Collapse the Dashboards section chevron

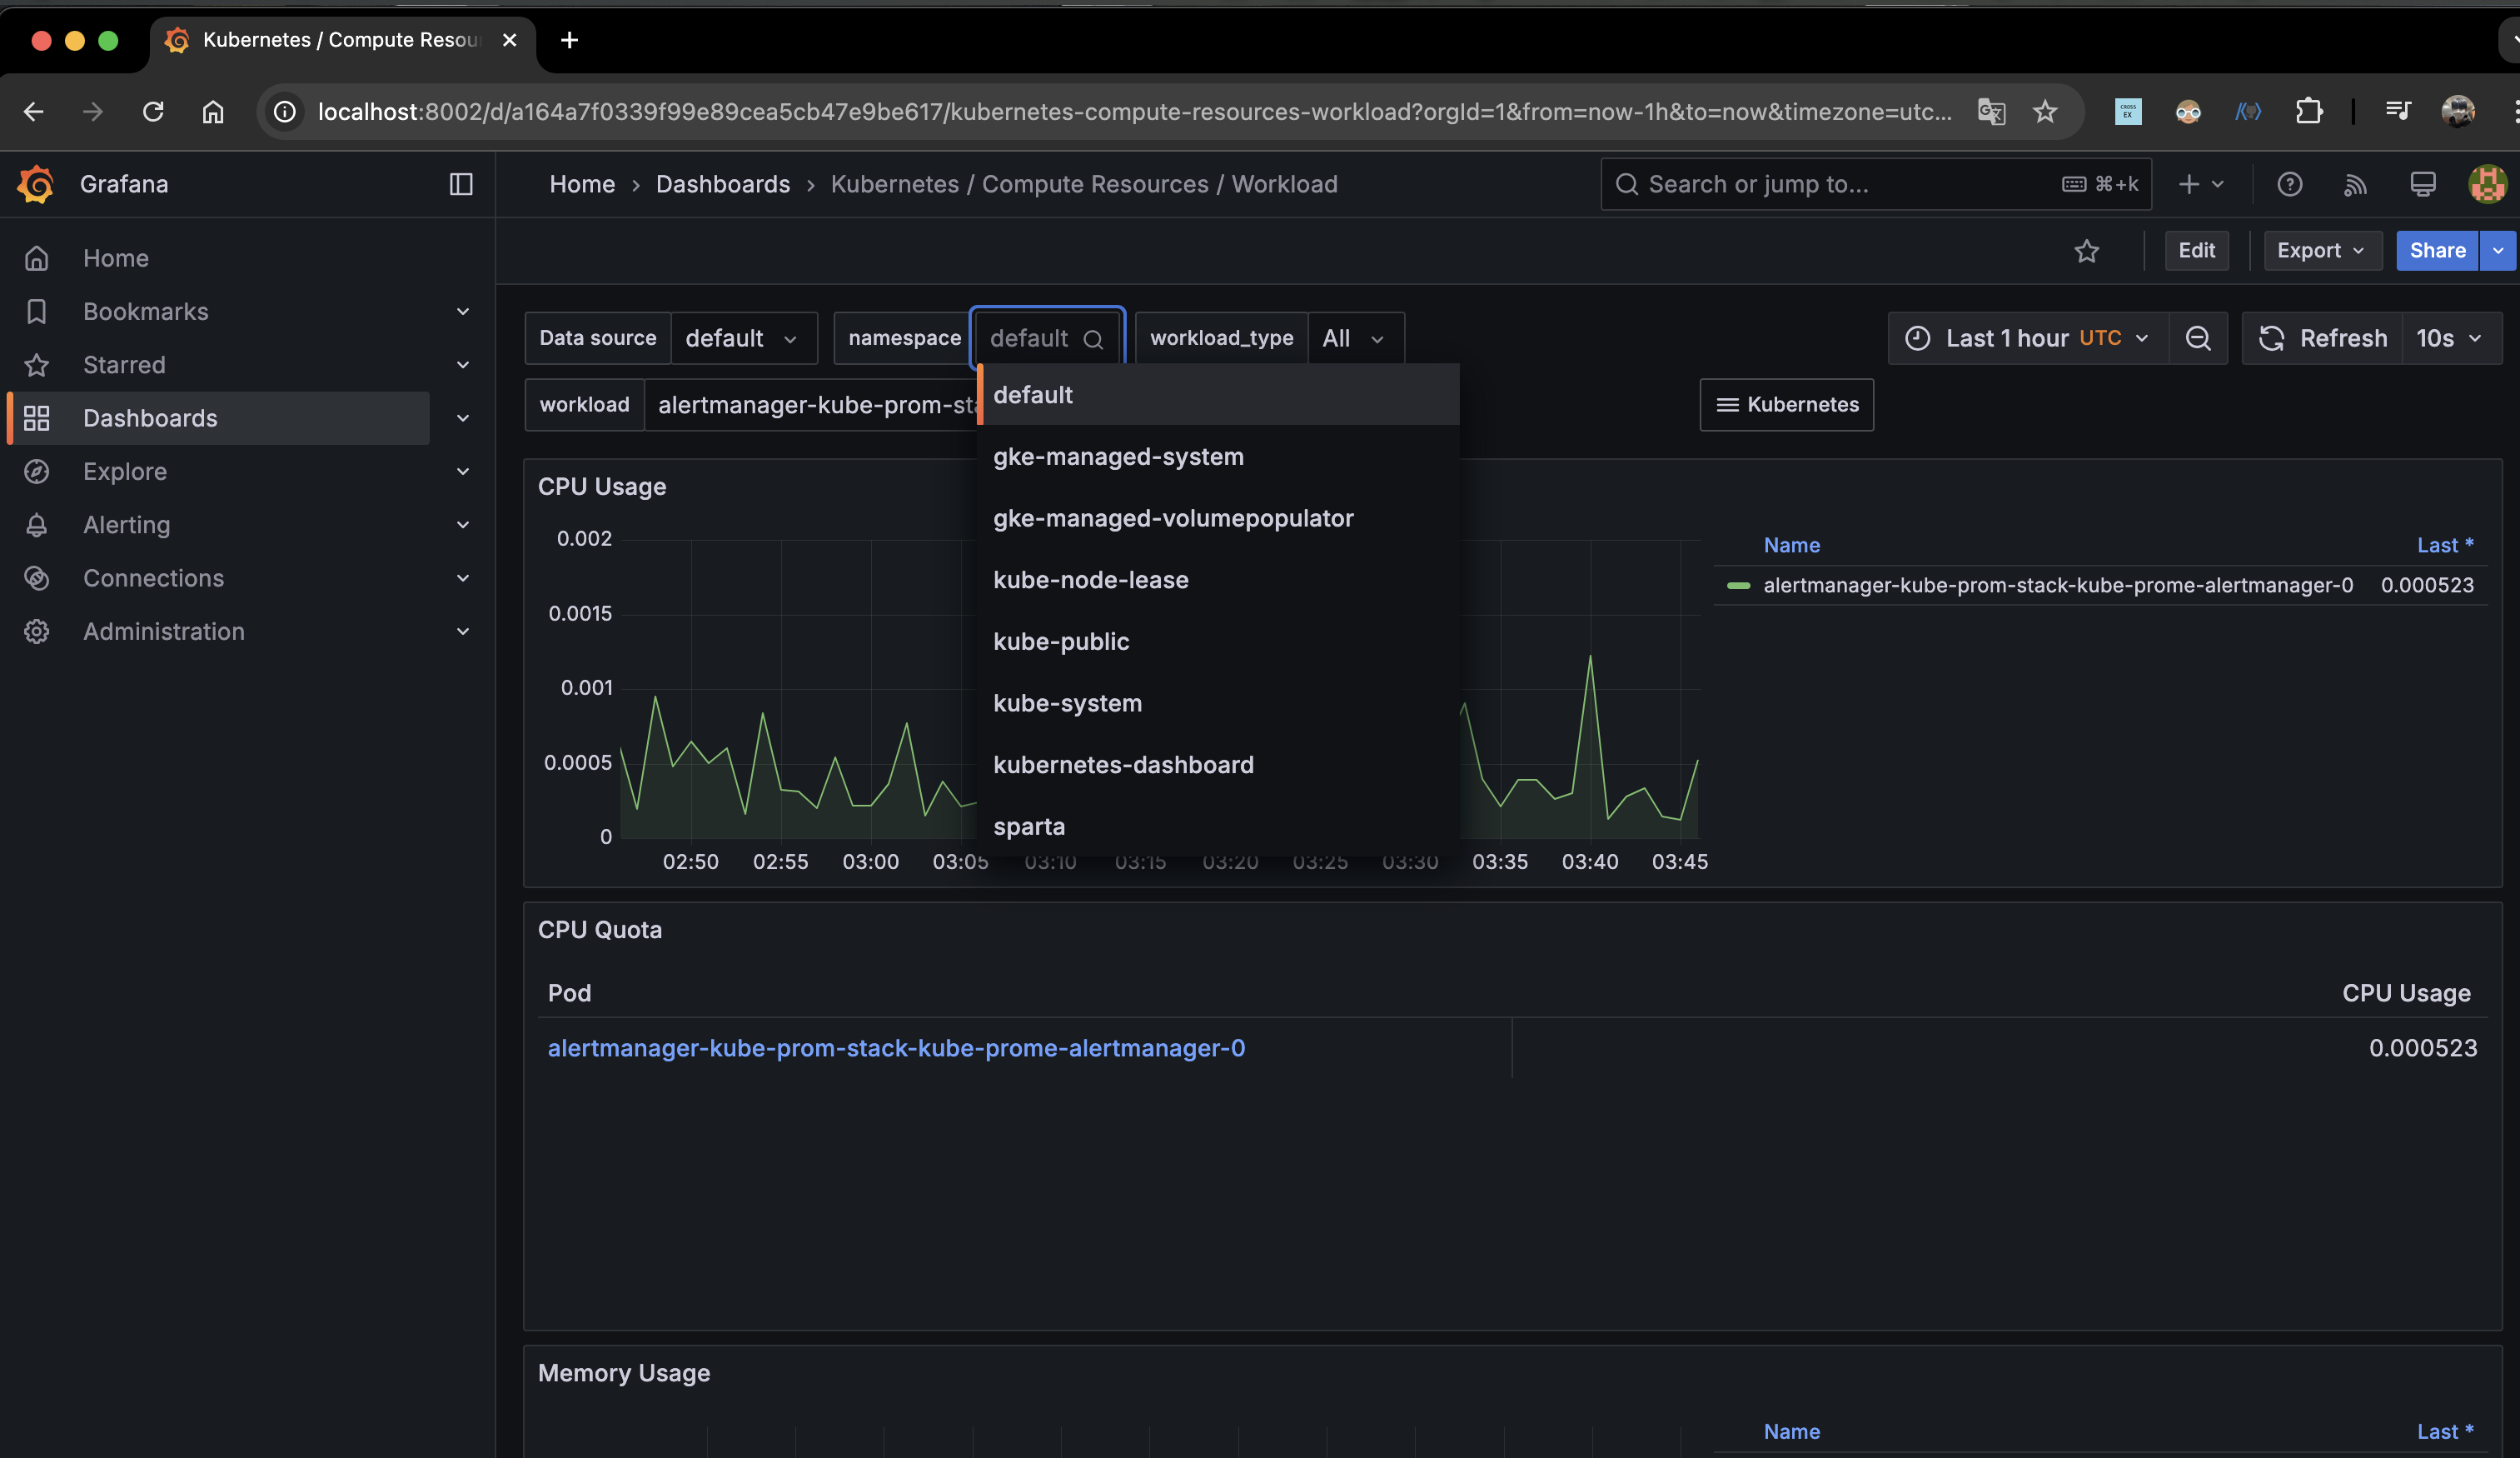click(463, 418)
